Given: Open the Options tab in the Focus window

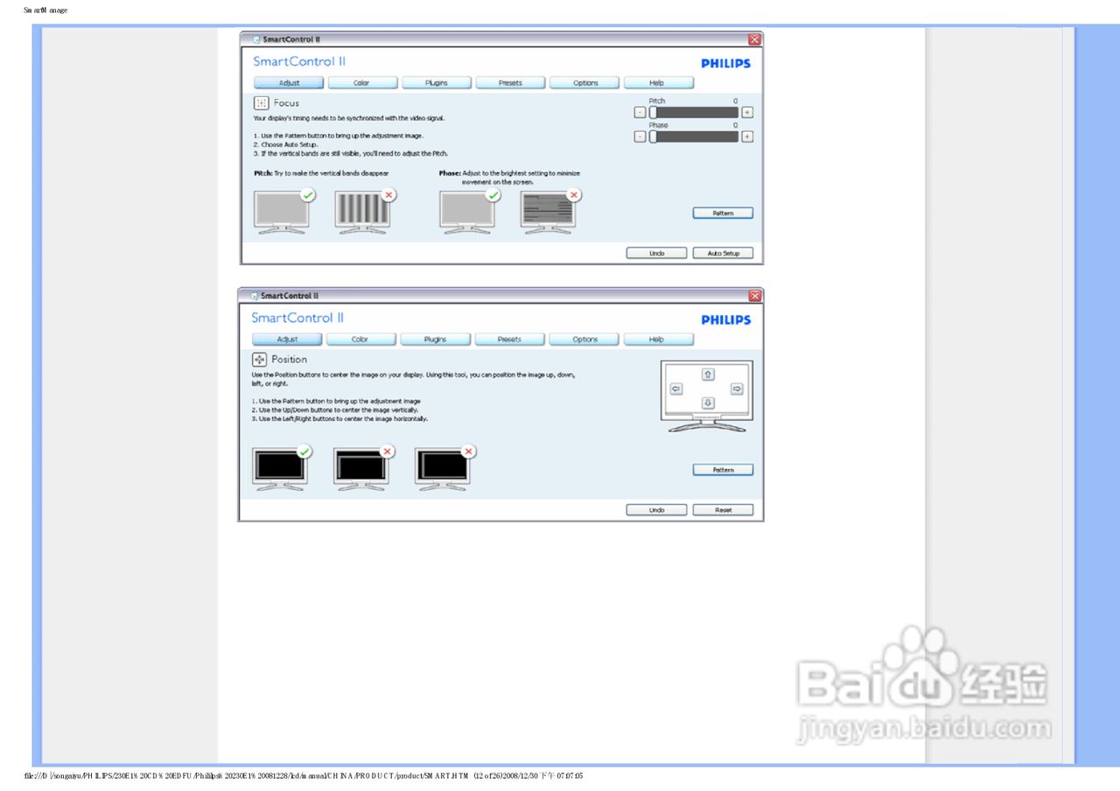Looking at the screenshot, I should click(584, 83).
